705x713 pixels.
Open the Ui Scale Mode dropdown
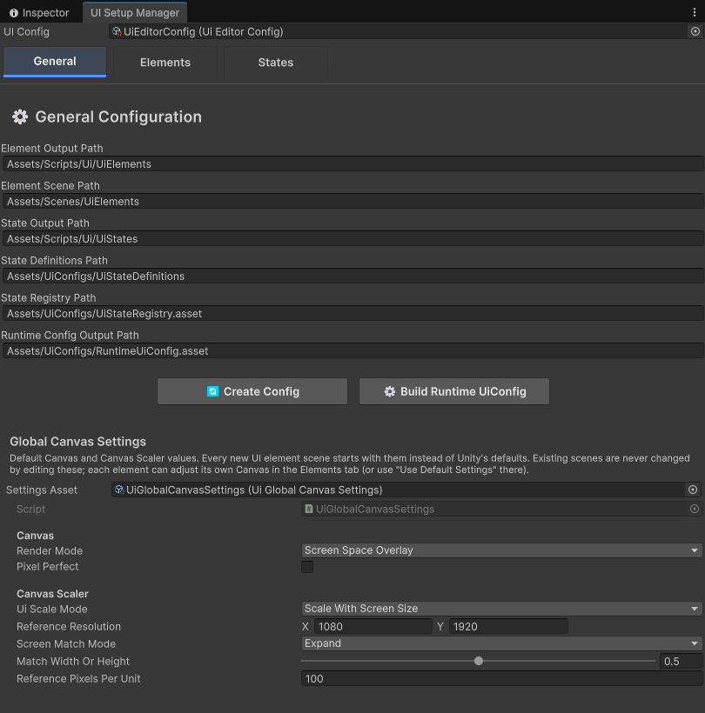(x=501, y=609)
